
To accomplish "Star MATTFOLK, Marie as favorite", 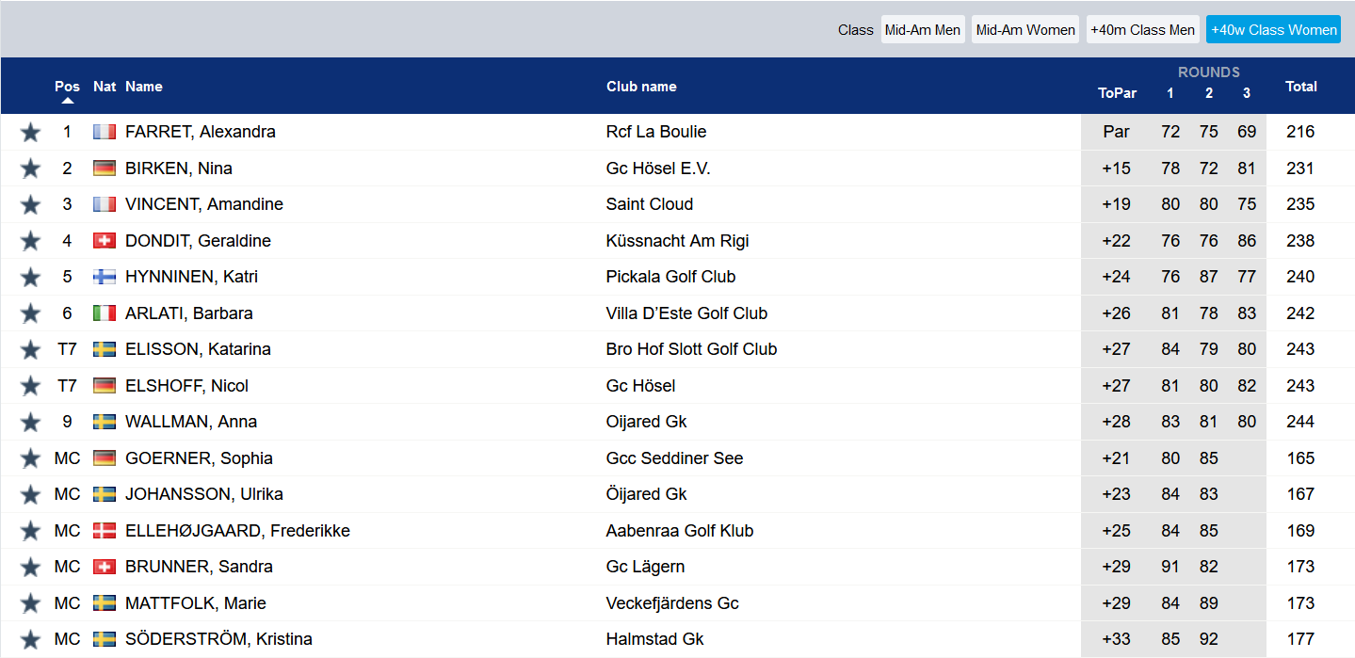I will [x=30, y=603].
